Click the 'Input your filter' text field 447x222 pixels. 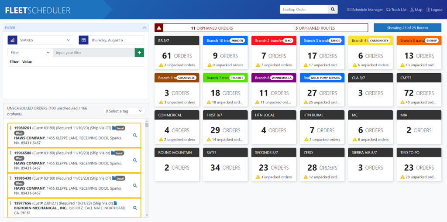(x=94, y=53)
